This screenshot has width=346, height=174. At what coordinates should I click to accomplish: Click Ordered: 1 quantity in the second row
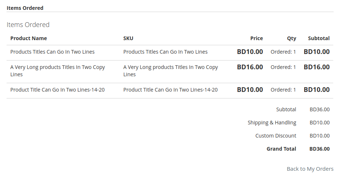point(283,67)
